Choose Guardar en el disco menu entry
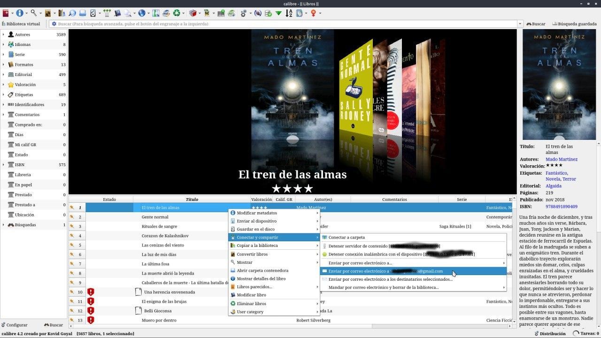 [x=274, y=229]
